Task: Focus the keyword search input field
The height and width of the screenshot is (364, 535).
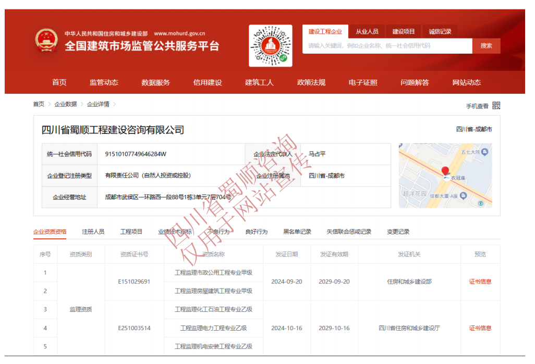Action: [387, 46]
